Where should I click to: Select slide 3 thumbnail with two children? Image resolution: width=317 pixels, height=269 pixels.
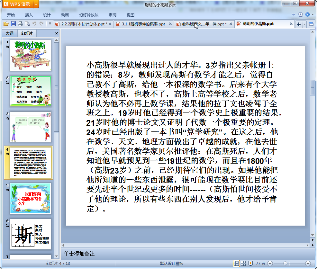pos(31,127)
